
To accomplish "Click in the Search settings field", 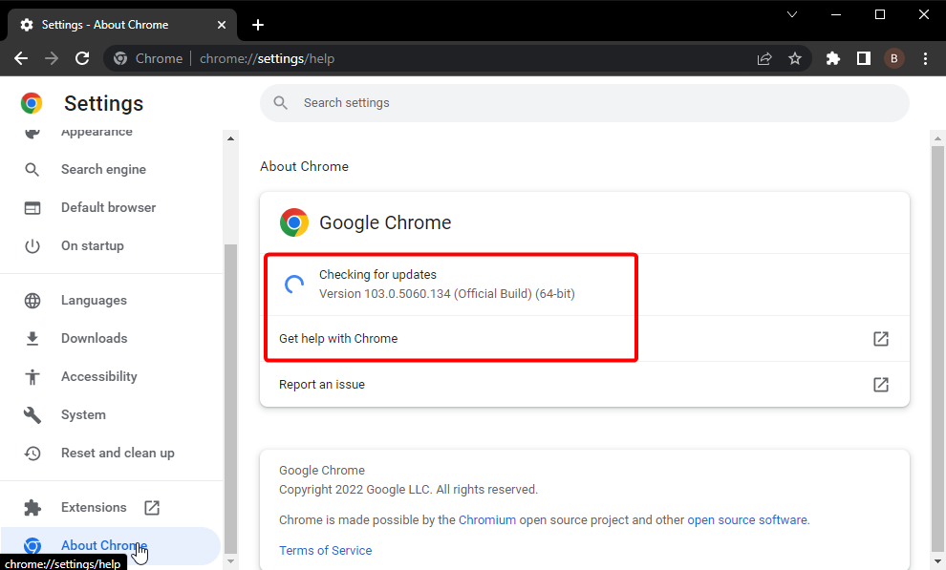I will (583, 103).
